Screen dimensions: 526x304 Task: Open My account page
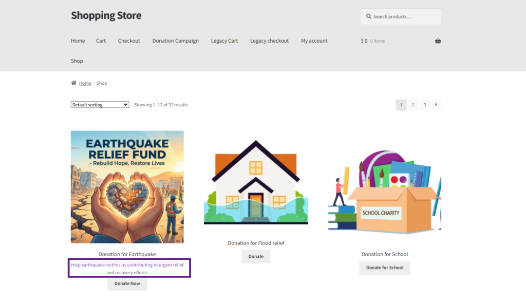point(314,41)
